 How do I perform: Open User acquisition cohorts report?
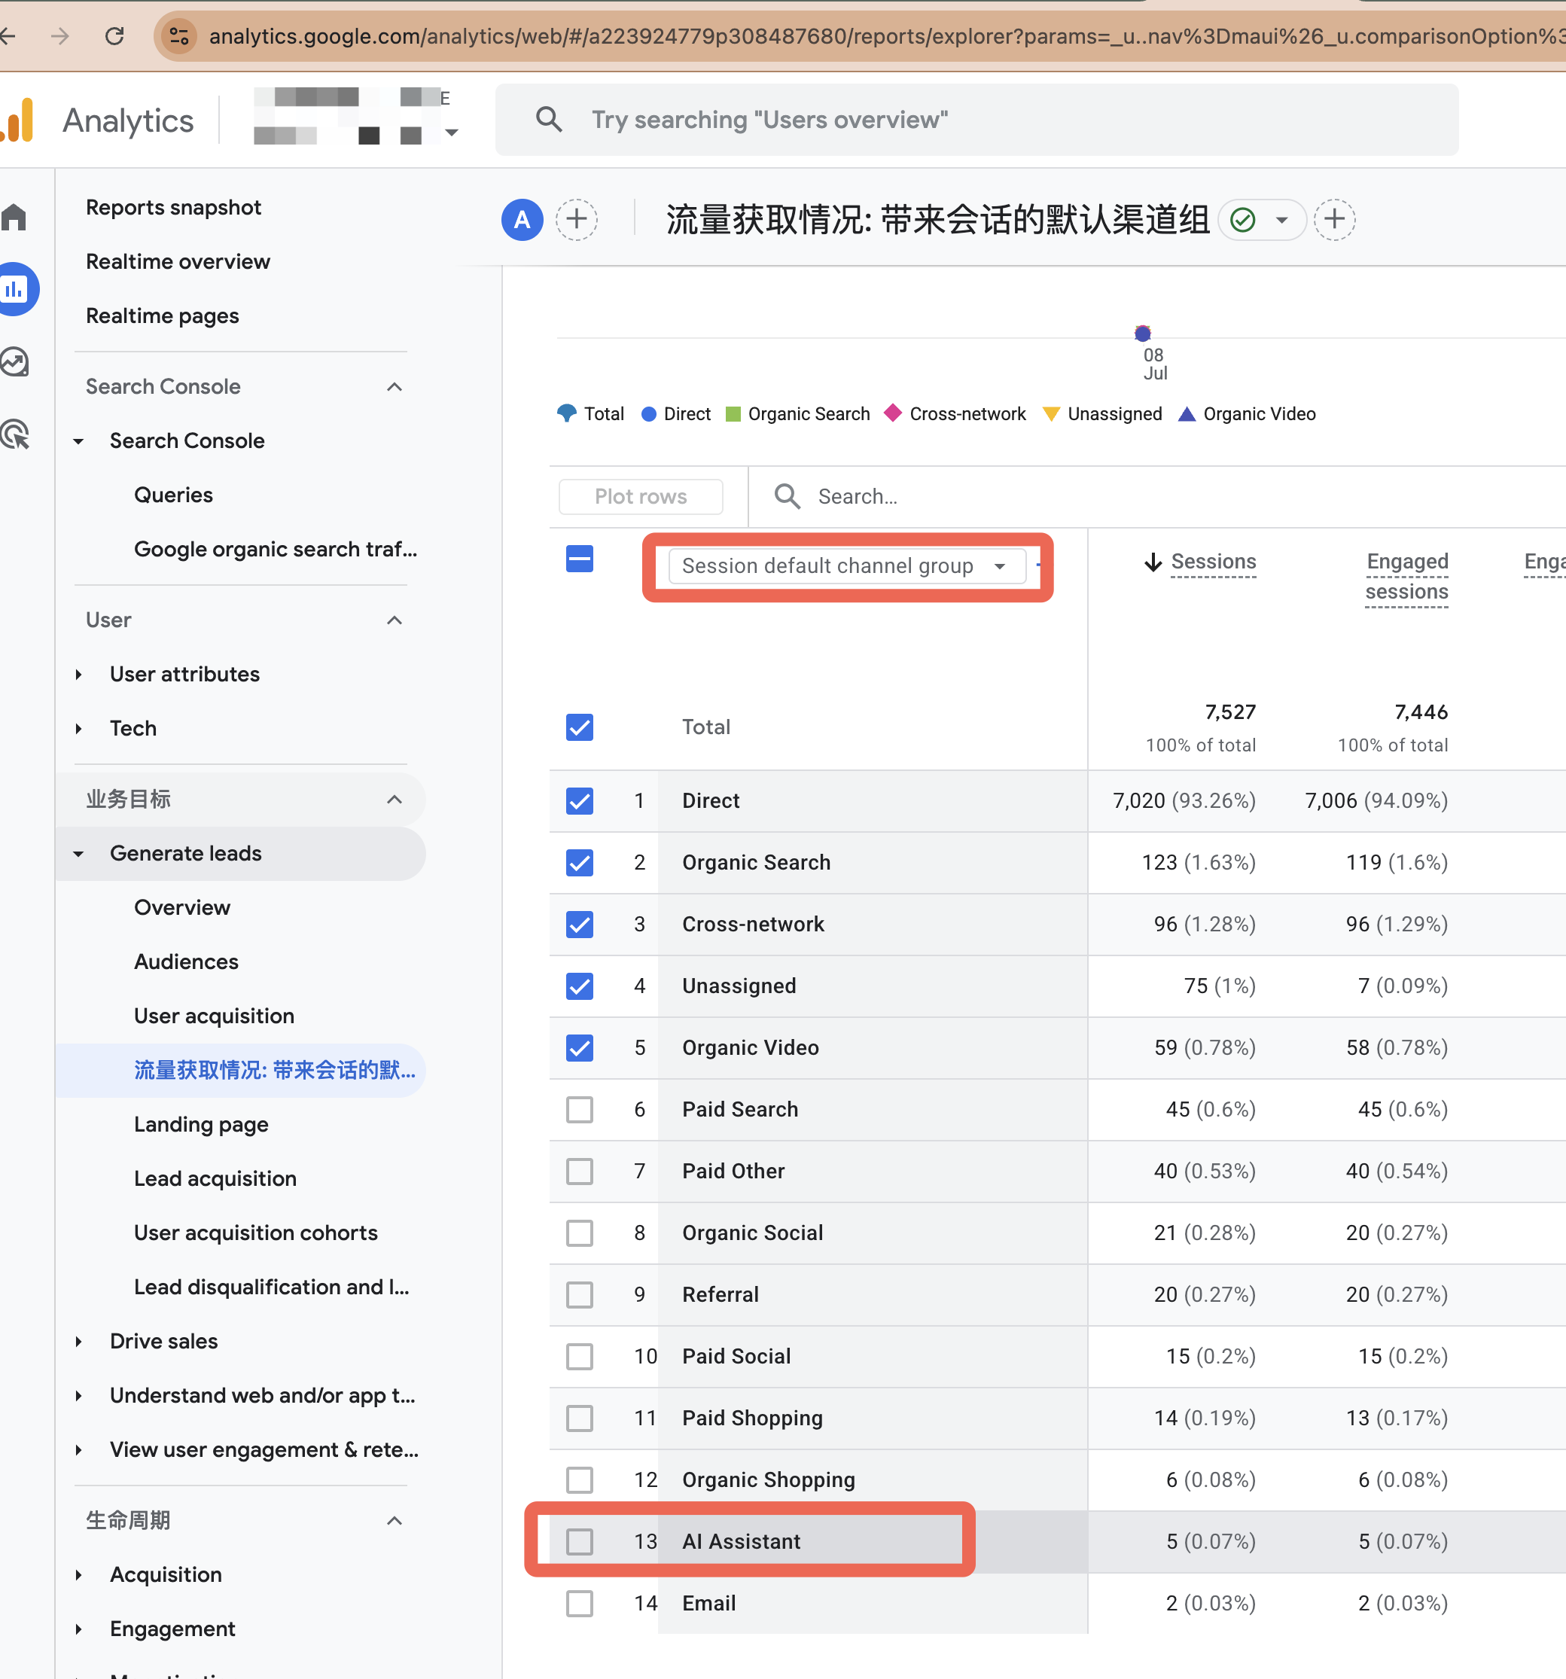pos(256,1233)
